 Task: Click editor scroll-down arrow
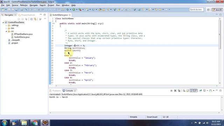coord(220,83)
